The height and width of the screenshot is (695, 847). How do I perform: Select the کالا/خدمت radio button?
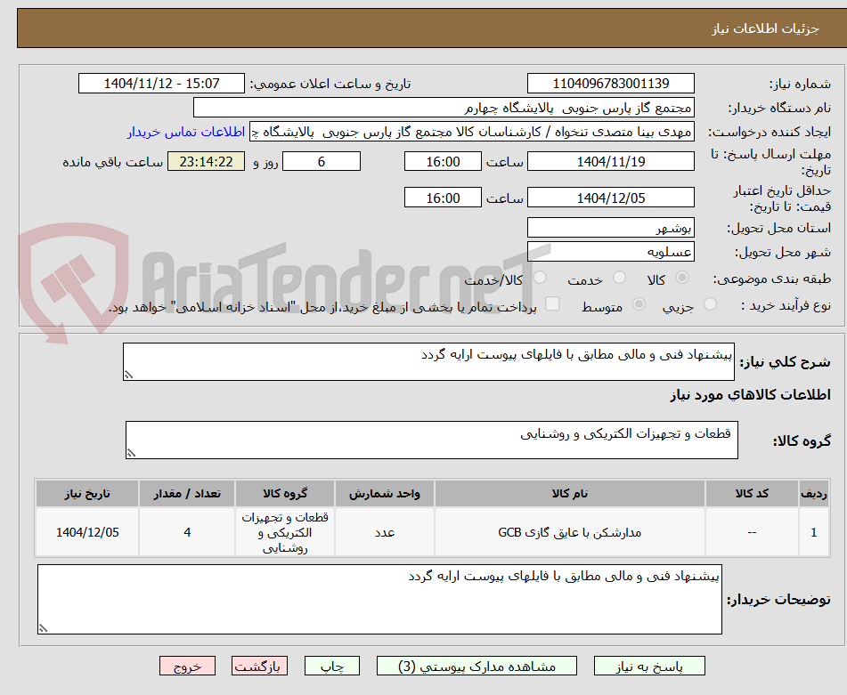pyautogui.click(x=540, y=278)
